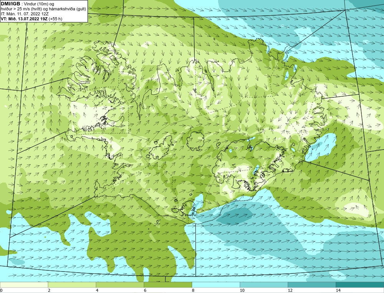Click the darkest teal swatch above 14
This screenshot has width=384, height=293.
click(360, 285)
